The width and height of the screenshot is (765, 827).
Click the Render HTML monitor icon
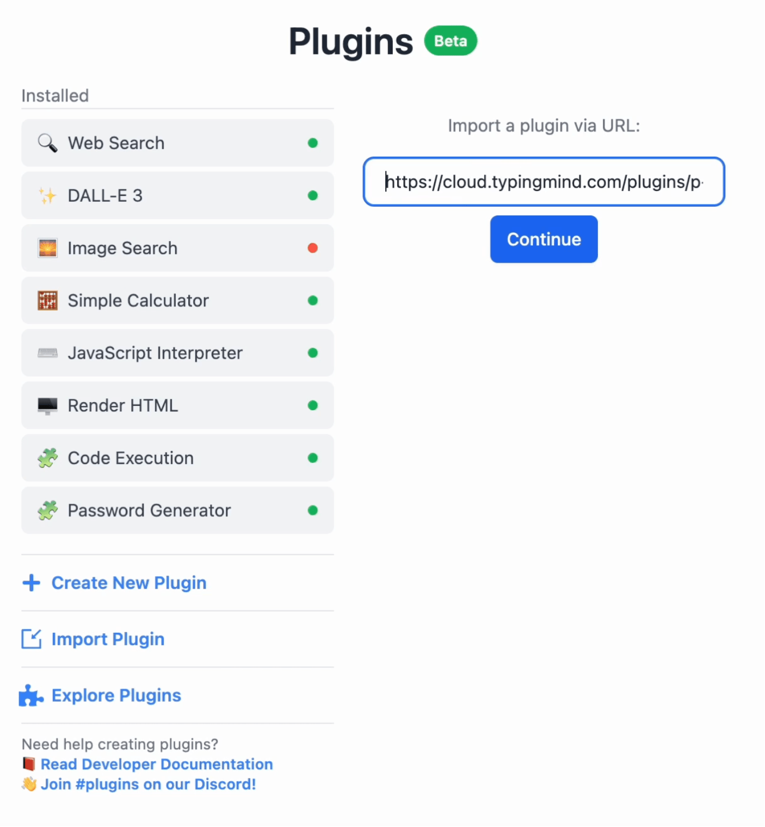[47, 406]
